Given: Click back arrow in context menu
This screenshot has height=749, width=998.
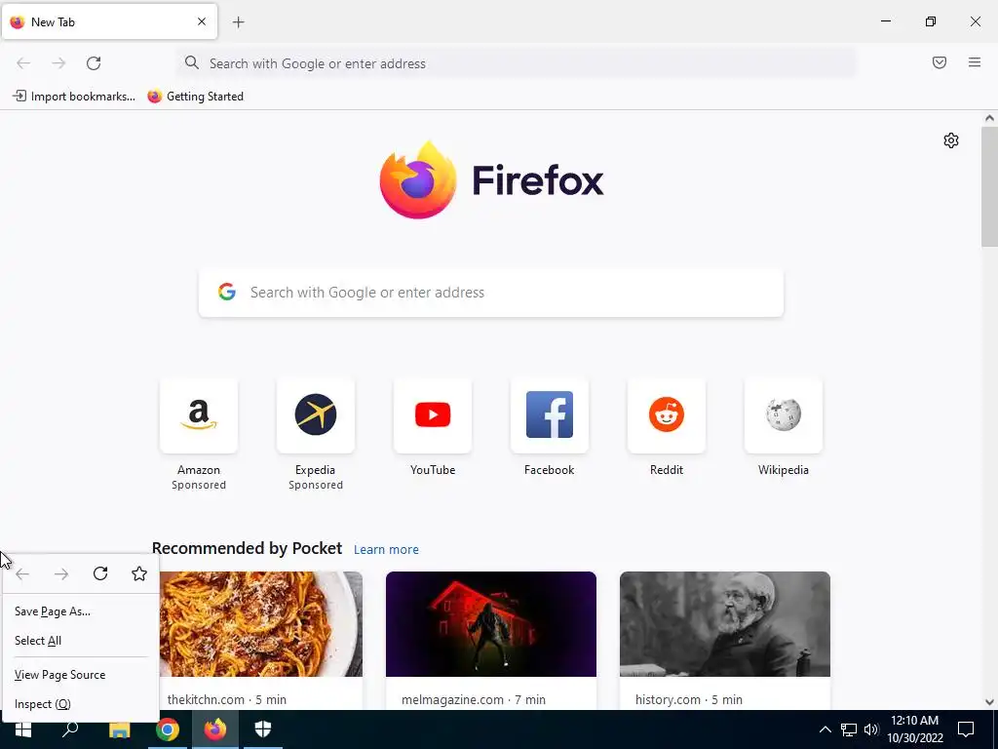Looking at the screenshot, I should coord(22,573).
